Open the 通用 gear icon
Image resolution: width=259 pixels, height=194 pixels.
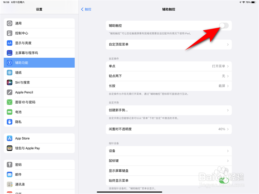point(10,23)
